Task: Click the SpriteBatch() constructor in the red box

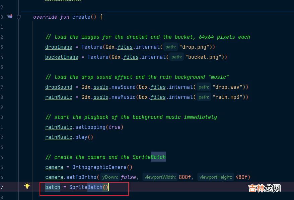Action: point(88,187)
